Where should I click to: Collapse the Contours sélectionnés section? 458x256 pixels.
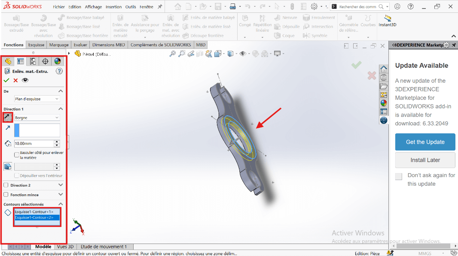61,204
